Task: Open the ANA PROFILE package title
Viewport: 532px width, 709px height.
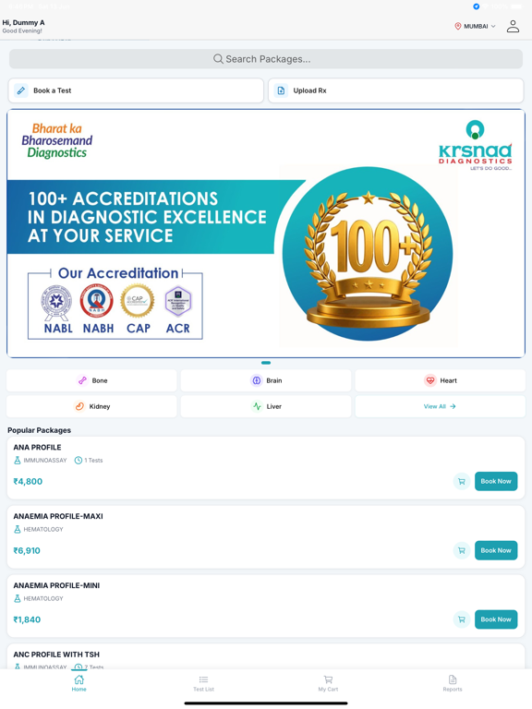Action: pyautogui.click(x=37, y=447)
